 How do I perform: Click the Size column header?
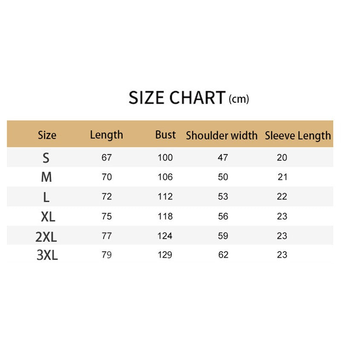click(x=47, y=135)
